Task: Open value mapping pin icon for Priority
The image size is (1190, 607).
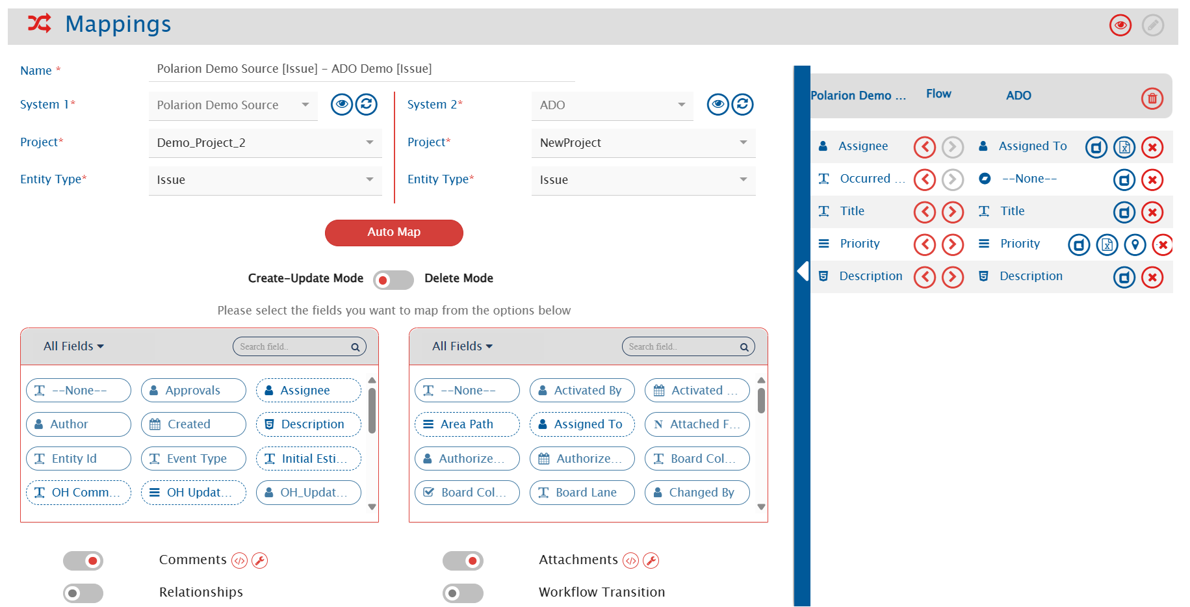Action: coord(1135,245)
